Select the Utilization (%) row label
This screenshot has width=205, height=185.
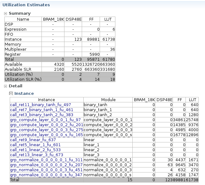[x=19, y=74]
